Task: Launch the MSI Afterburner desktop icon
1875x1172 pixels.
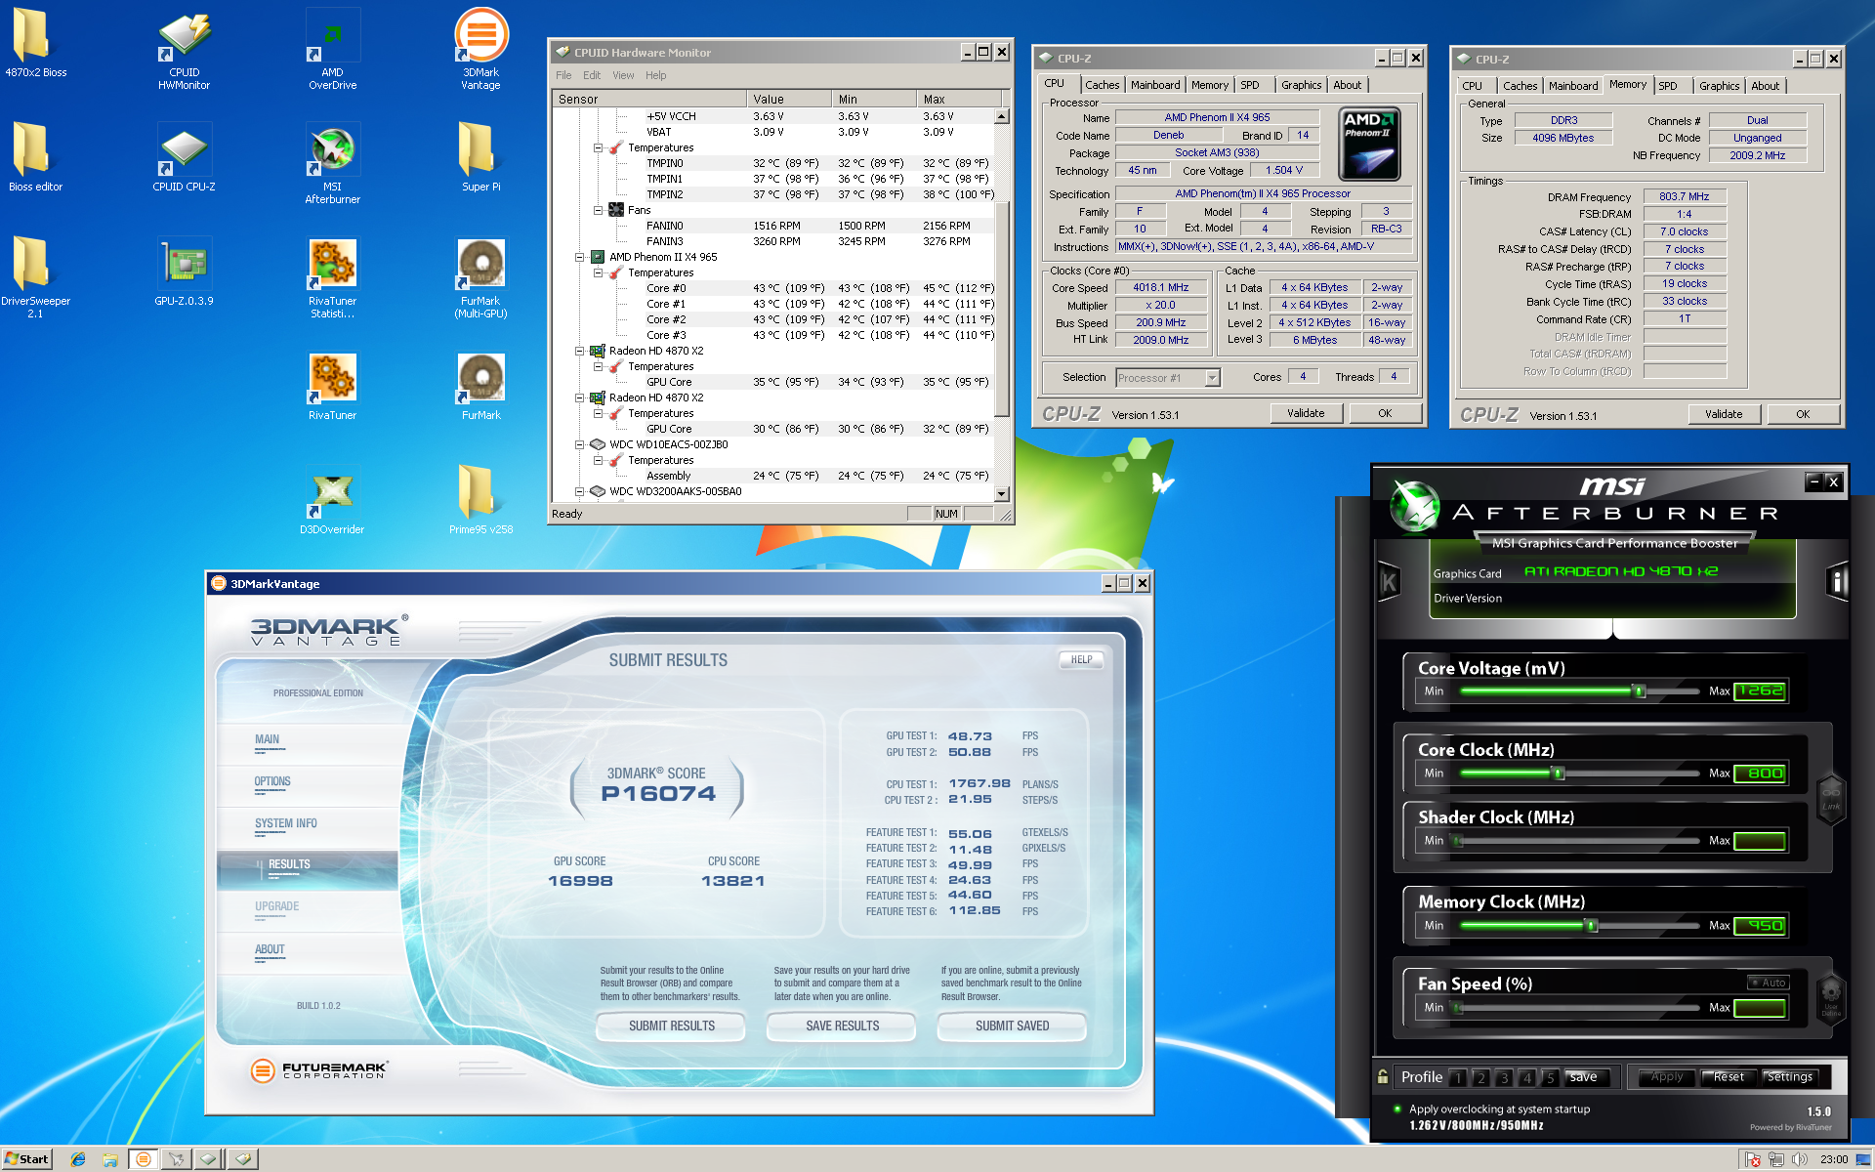Action: pos(332,164)
